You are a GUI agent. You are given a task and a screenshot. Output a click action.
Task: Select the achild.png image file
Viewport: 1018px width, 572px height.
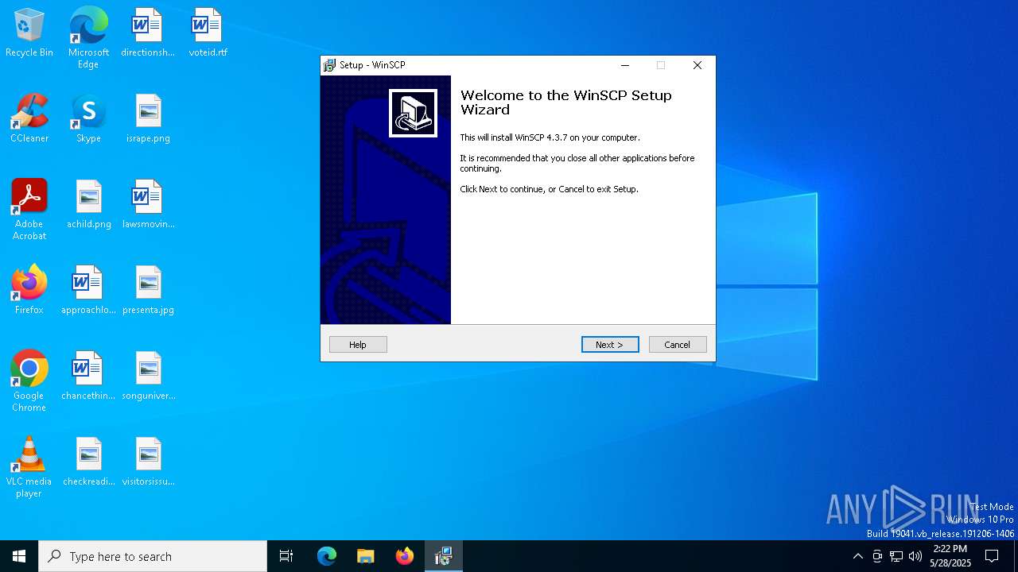[x=88, y=204]
